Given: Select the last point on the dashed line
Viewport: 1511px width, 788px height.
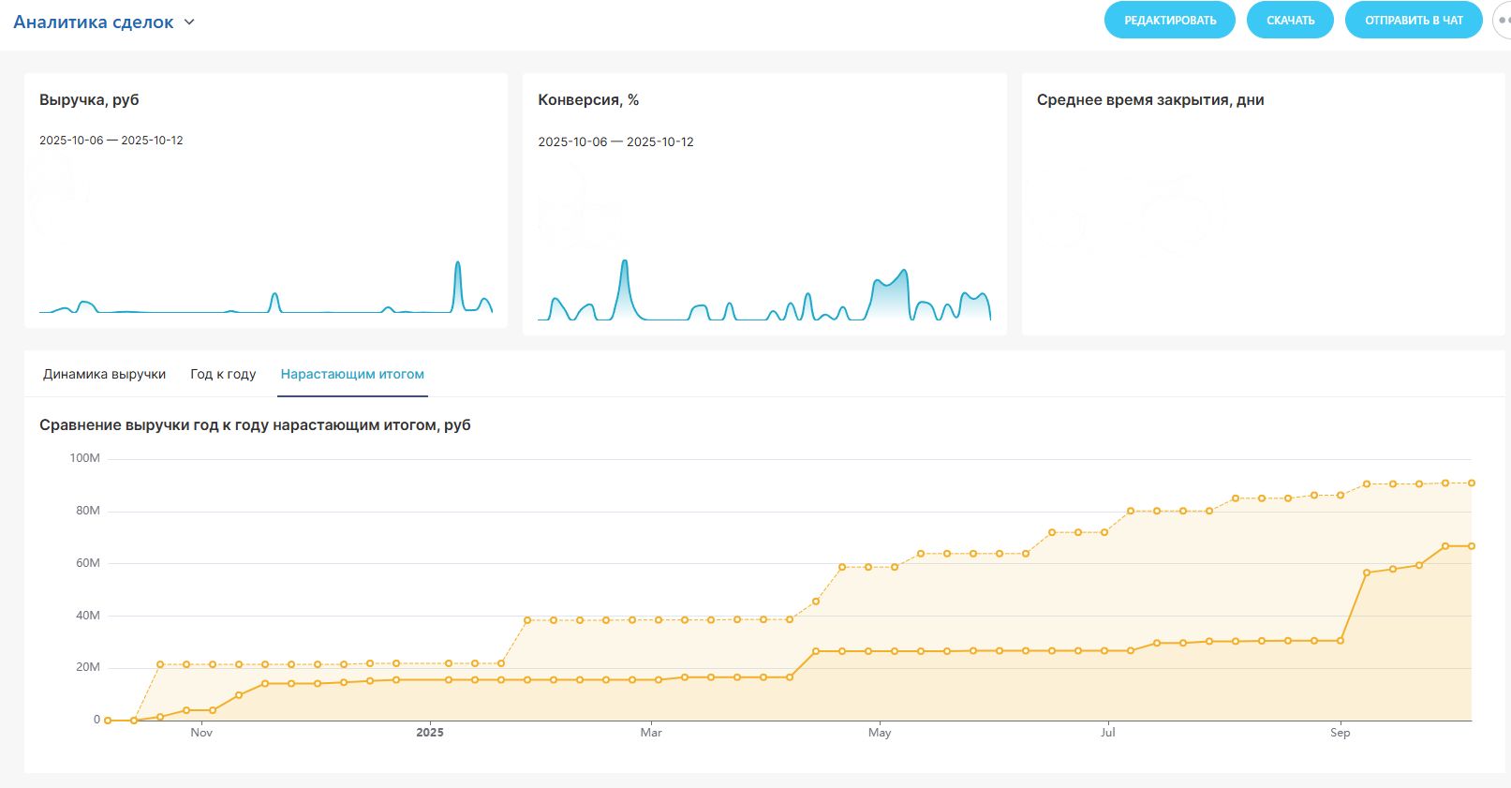Looking at the screenshot, I should [1472, 483].
